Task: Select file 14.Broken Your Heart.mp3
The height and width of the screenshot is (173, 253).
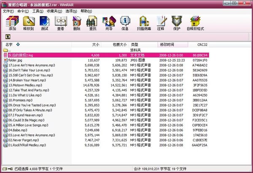Action: [x=27, y=80]
